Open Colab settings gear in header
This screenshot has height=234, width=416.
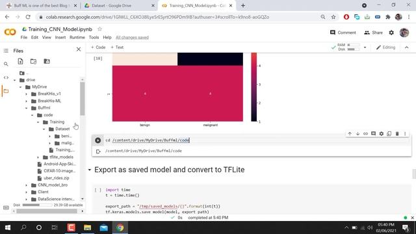(x=391, y=32)
